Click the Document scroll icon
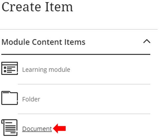The height and width of the screenshot is (139, 159). pos(10,128)
